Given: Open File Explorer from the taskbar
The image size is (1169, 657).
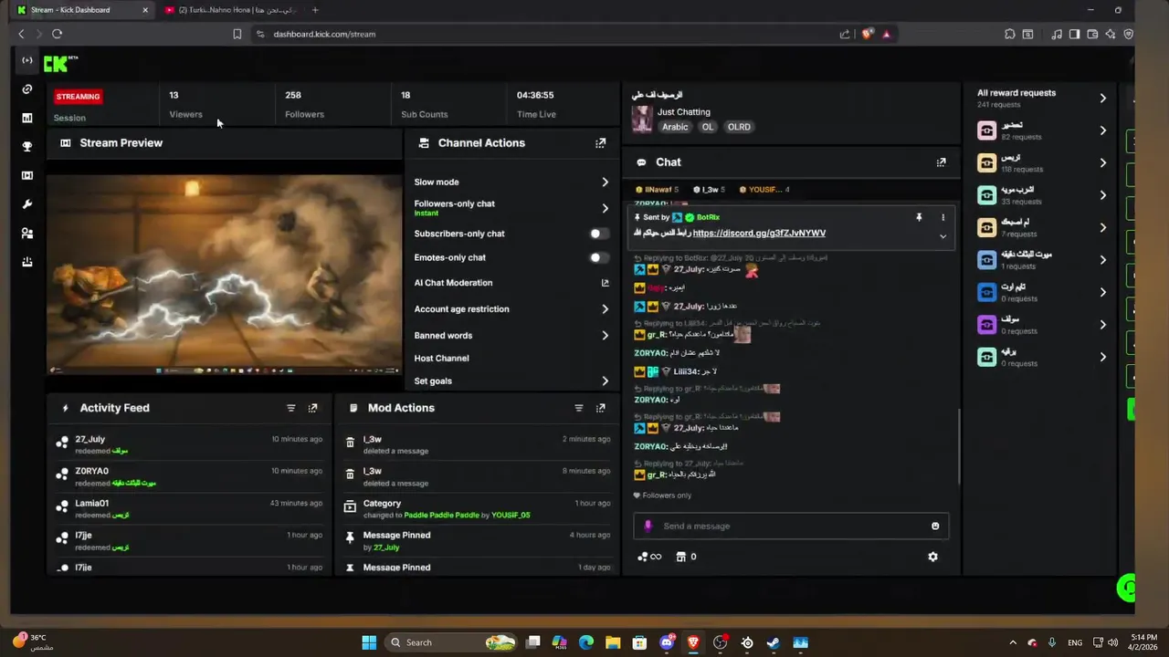Looking at the screenshot, I should [613, 642].
